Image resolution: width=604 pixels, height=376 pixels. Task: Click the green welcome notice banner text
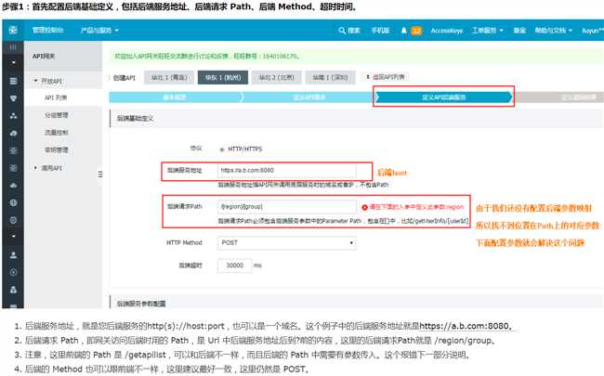pos(206,57)
